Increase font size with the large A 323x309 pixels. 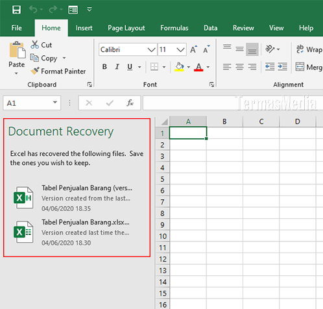194,49
